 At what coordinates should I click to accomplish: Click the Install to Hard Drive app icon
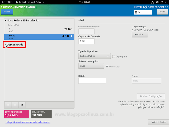pyautogui.click(x=17, y=2)
